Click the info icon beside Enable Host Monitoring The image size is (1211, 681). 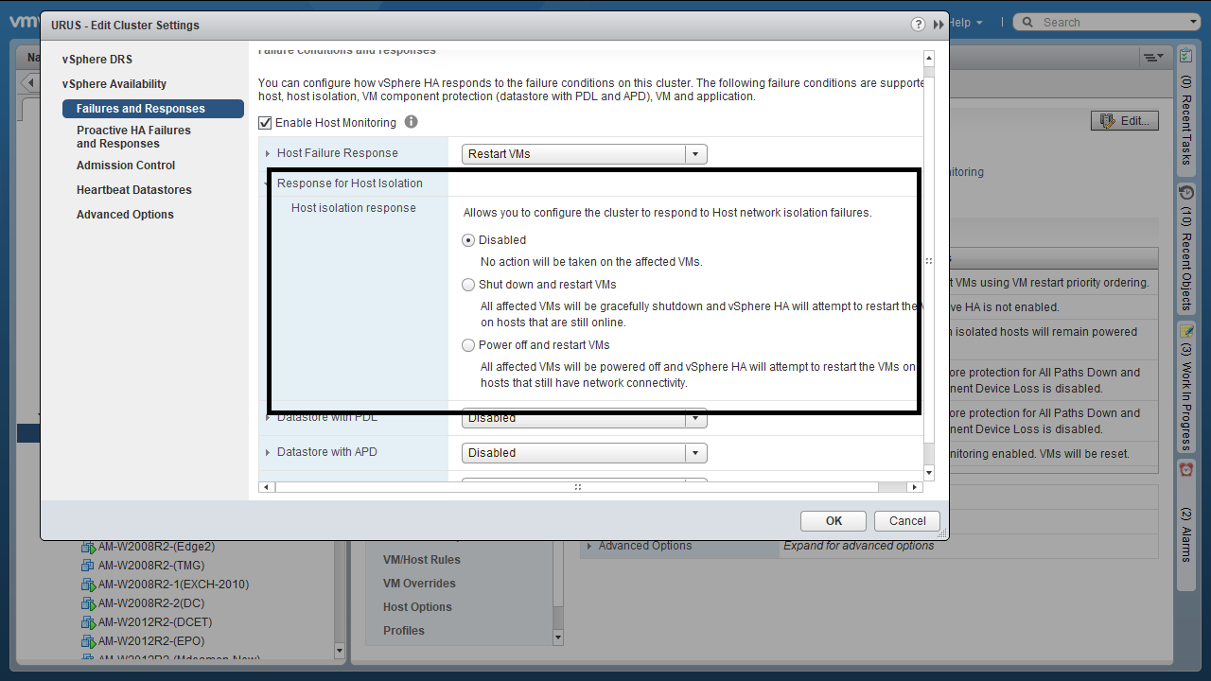pyautogui.click(x=411, y=122)
